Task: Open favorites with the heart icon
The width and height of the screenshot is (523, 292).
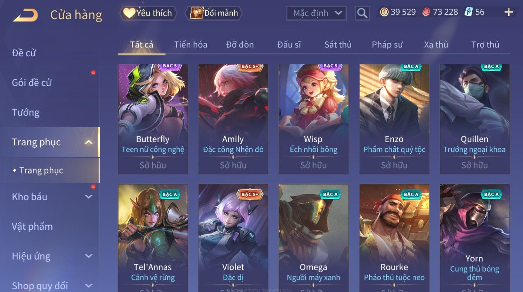Action: pos(129,13)
